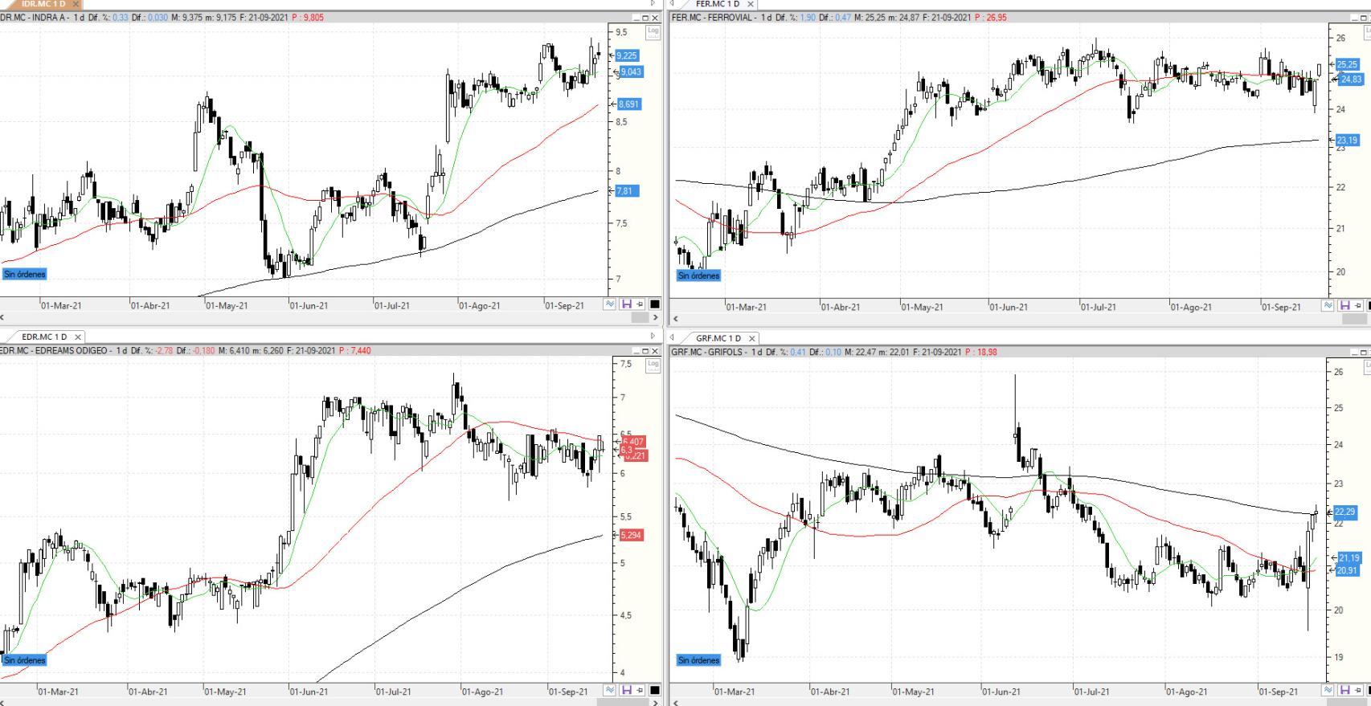This screenshot has width=1371, height=706.
Task: Click the pin icon below INDRA chart
Action: (640, 304)
